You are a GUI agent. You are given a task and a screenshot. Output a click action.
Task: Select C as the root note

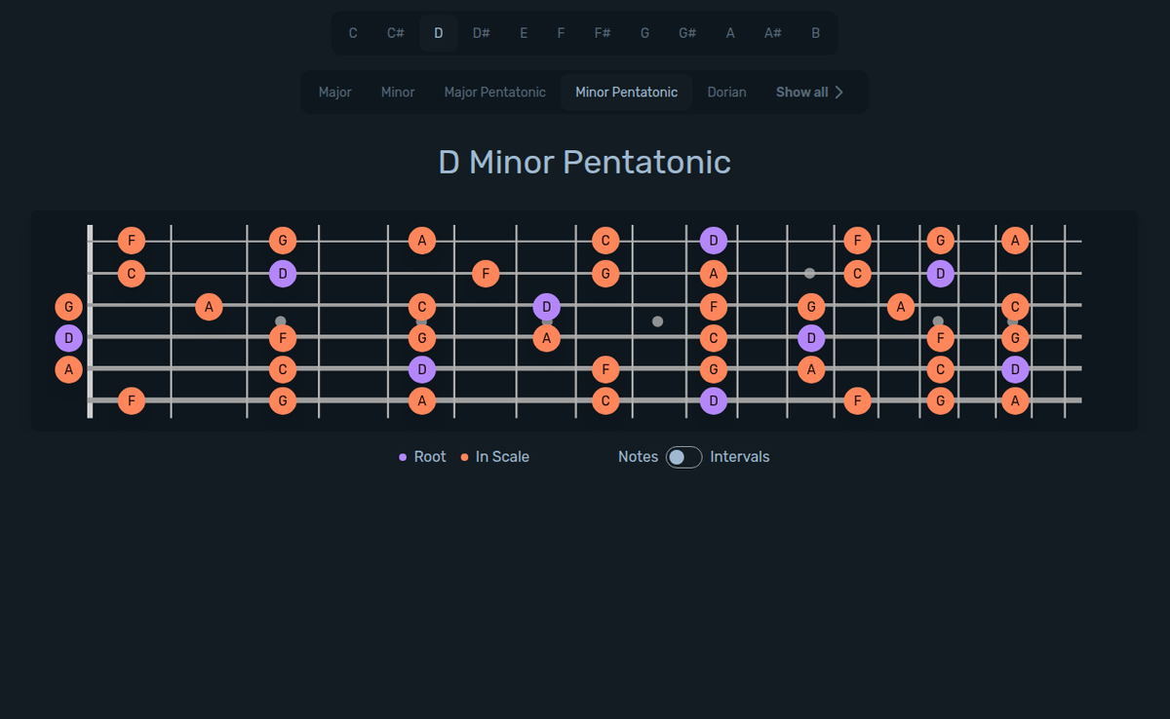[353, 32]
